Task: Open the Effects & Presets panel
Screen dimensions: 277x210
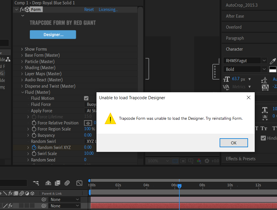Action: click(240, 159)
